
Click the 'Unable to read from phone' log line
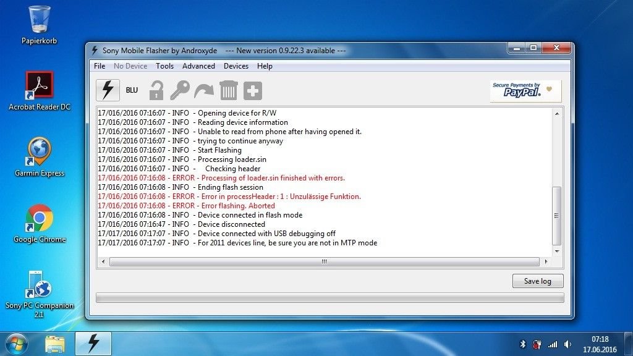[230, 132]
